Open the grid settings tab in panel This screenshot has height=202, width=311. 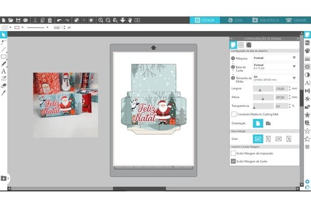pyautogui.click(x=241, y=45)
